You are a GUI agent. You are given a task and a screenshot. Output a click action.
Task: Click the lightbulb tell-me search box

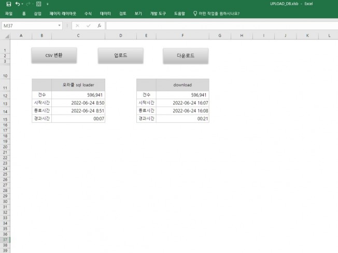tap(216, 13)
